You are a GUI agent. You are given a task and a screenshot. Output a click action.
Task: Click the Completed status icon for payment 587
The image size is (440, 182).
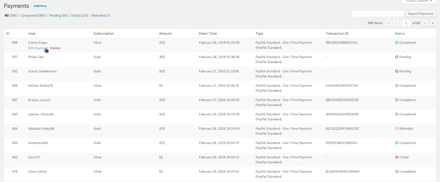click(396, 100)
